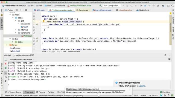Click the Debug bug icon in toolbar
The width and height of the screenshot is (175, 98).
(x=127, y=6)
